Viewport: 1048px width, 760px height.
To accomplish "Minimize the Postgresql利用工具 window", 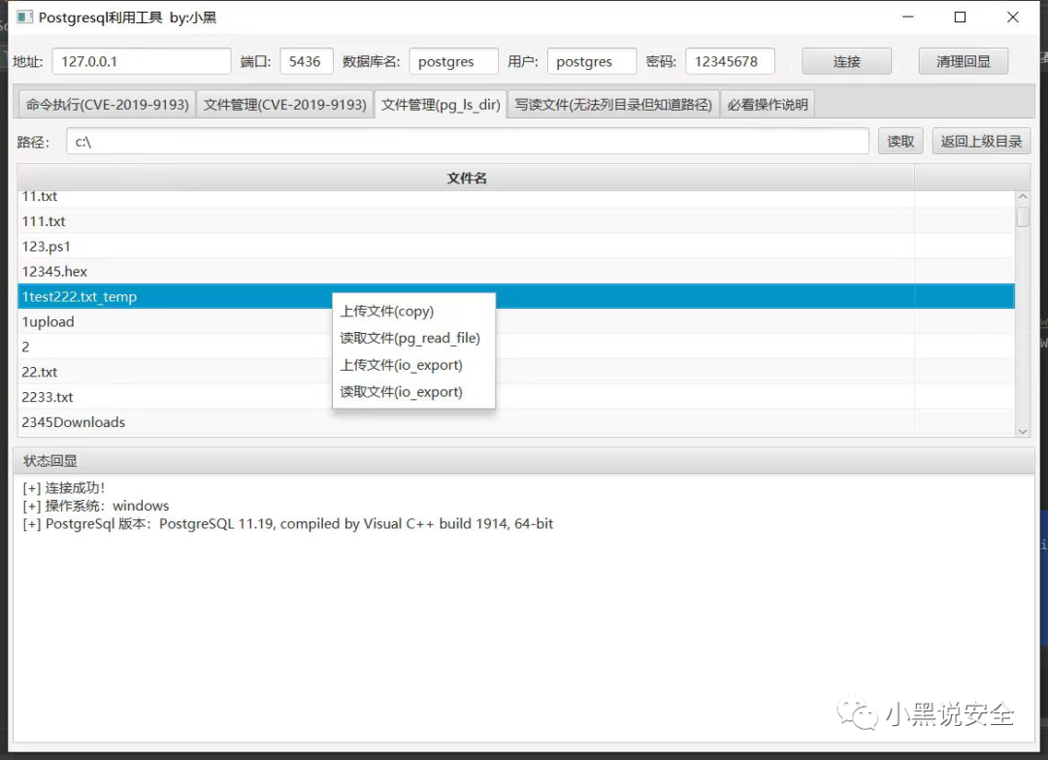I will click(x=907, y=17).
